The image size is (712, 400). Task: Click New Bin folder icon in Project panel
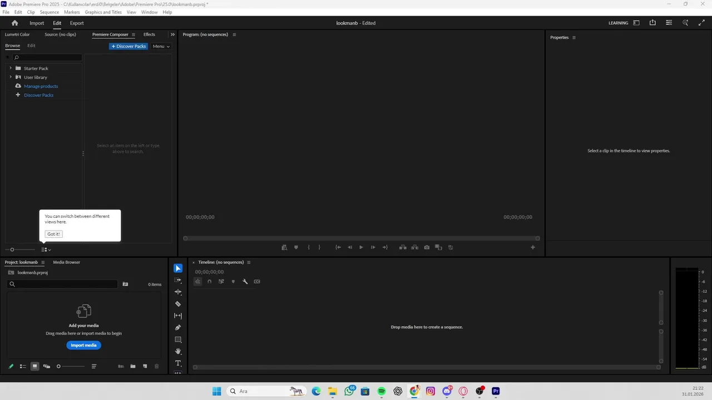tap(133, 366)
